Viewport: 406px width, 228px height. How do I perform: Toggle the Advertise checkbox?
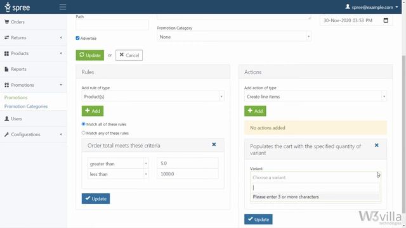[x=77, y=38]
